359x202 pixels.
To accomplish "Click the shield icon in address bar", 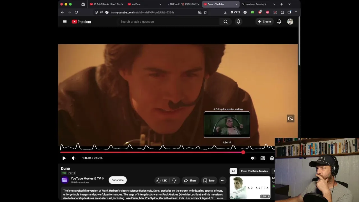I will tap(96, 12).
